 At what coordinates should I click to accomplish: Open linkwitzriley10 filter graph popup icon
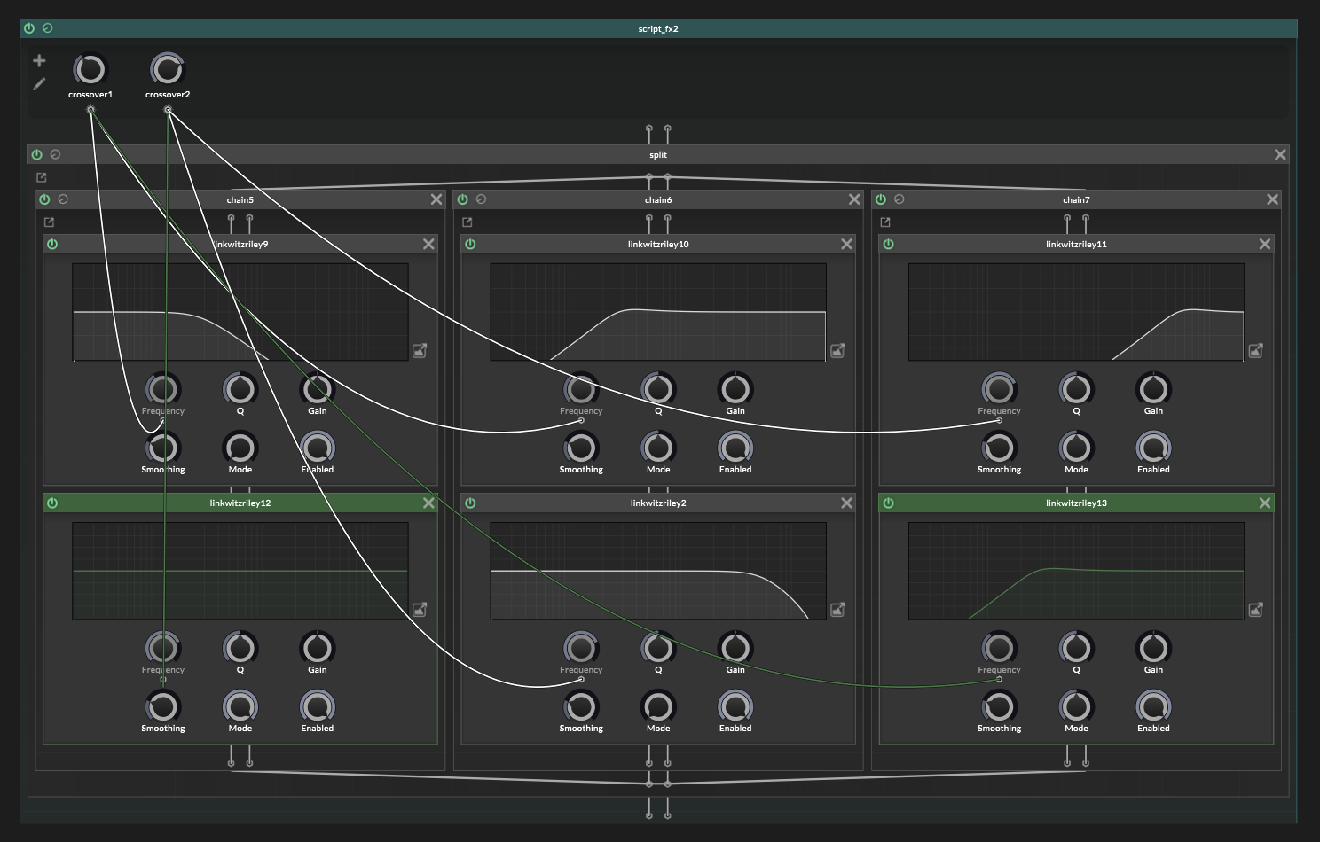click(837, 351)
